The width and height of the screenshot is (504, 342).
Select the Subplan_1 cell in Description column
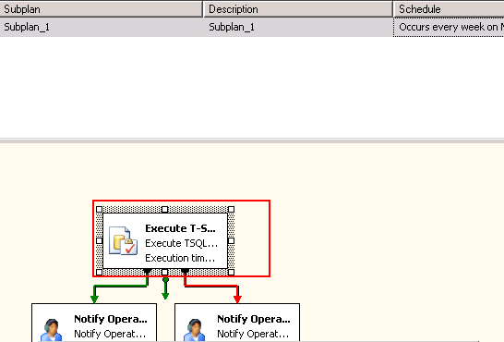coord(298,27)
